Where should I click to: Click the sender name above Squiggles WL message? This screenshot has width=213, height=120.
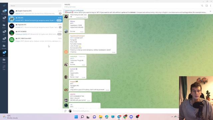point(73,81)
